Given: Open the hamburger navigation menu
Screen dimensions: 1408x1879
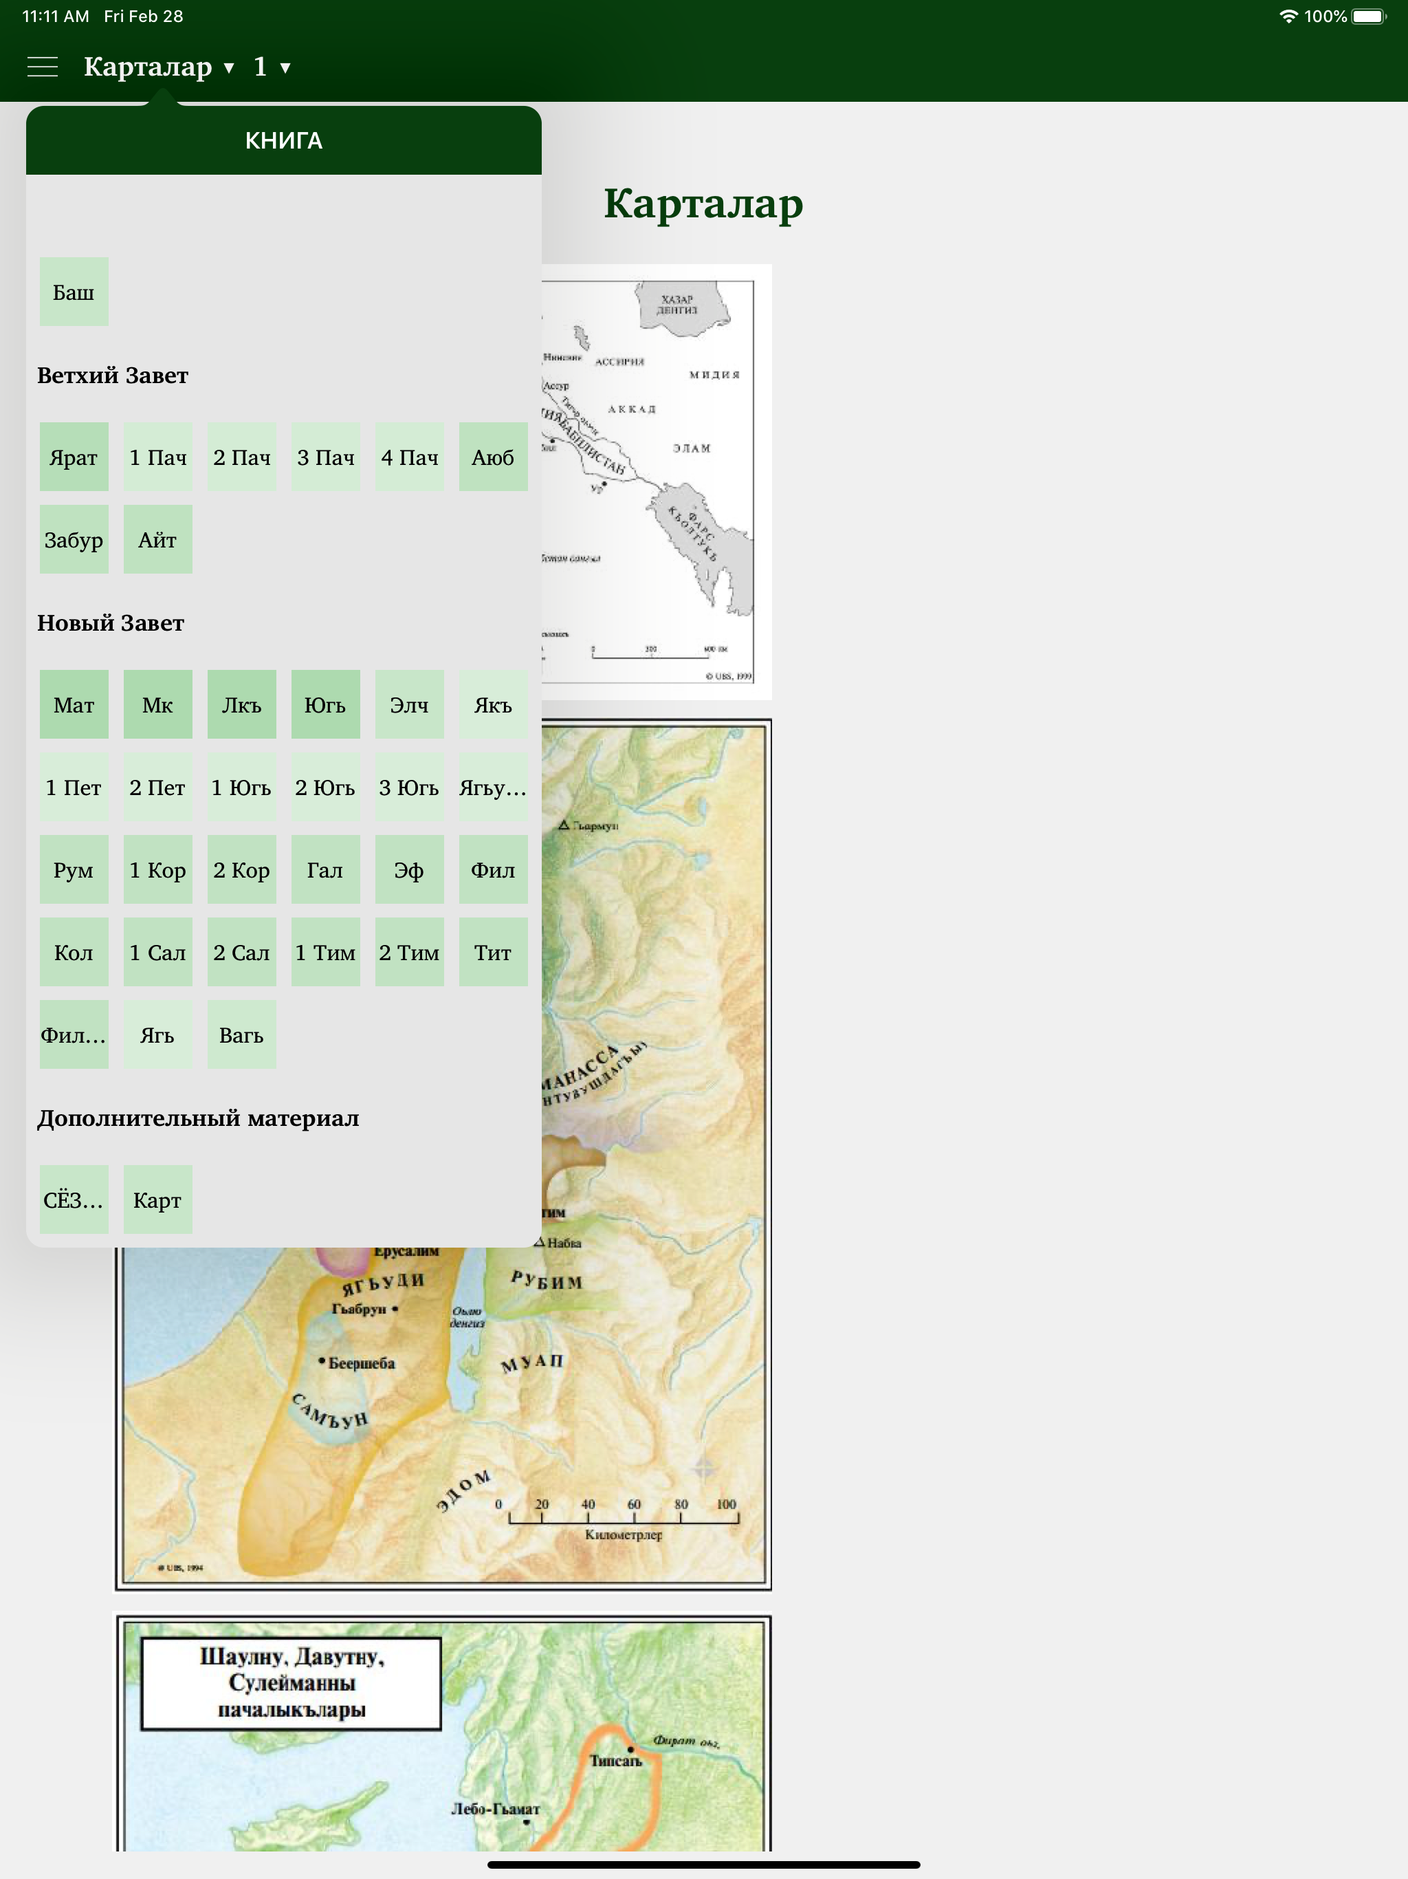Looking at the screenshot, I should pyautogui.click(x=43, y=66).
